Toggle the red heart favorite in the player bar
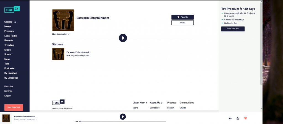The width and height of the screenshot is (283, 124). tap(245, 118)
